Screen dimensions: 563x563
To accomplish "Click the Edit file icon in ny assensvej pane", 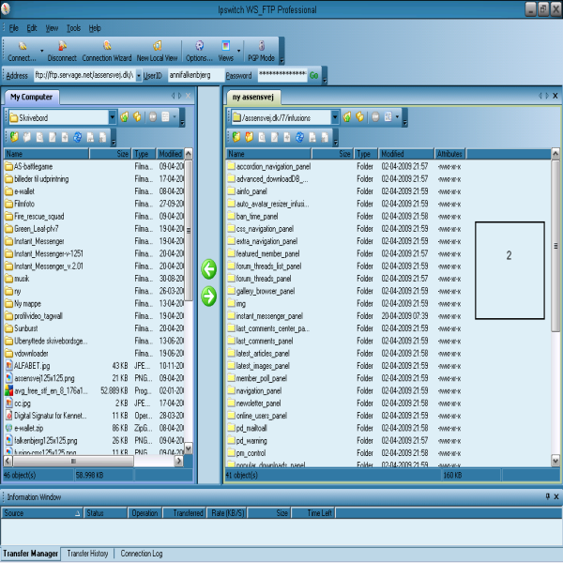I will [x=275, y=137].
